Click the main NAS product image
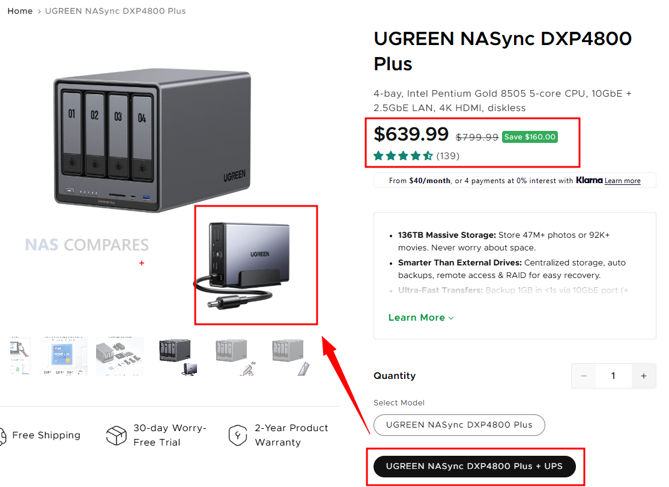Viewport: 669px width, 487px height. (153, 141)
